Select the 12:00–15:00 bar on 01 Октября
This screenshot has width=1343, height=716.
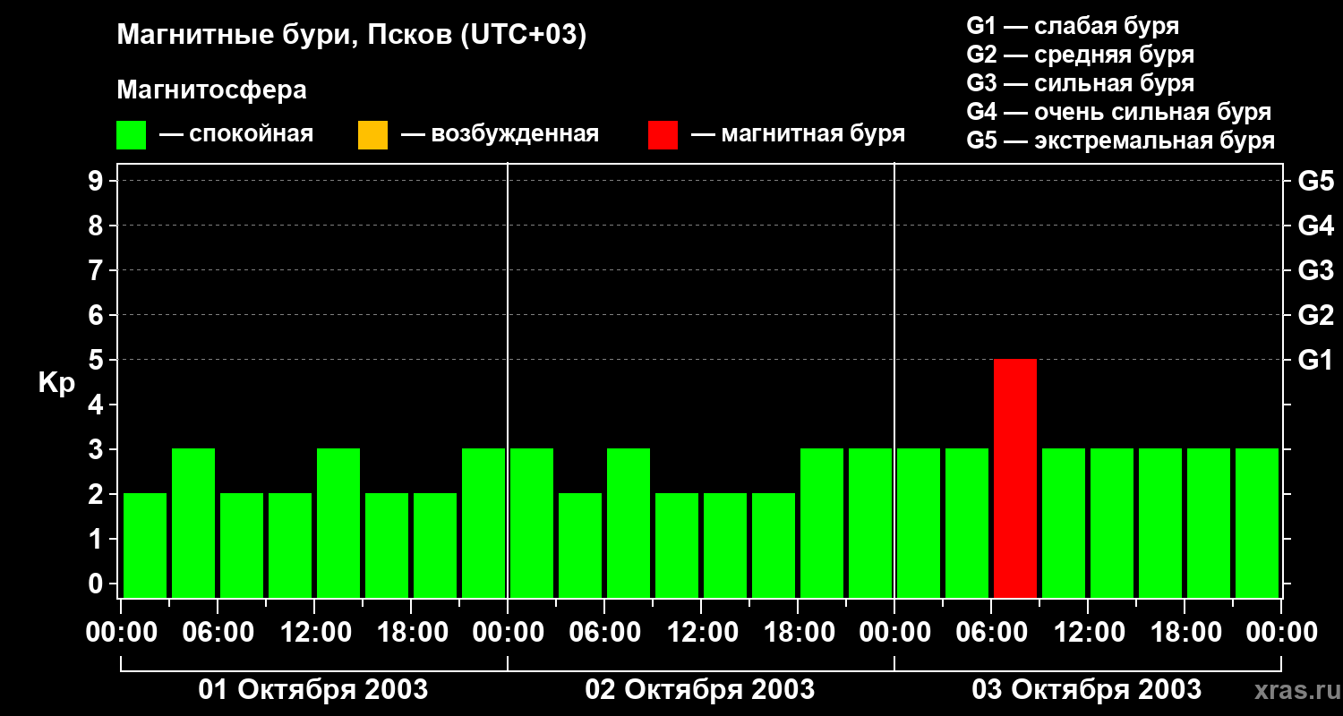(338, 523)
